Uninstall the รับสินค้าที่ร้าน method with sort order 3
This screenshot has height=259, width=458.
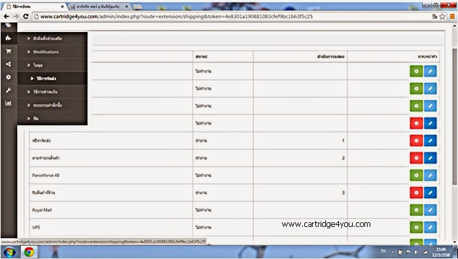point(416,193)
